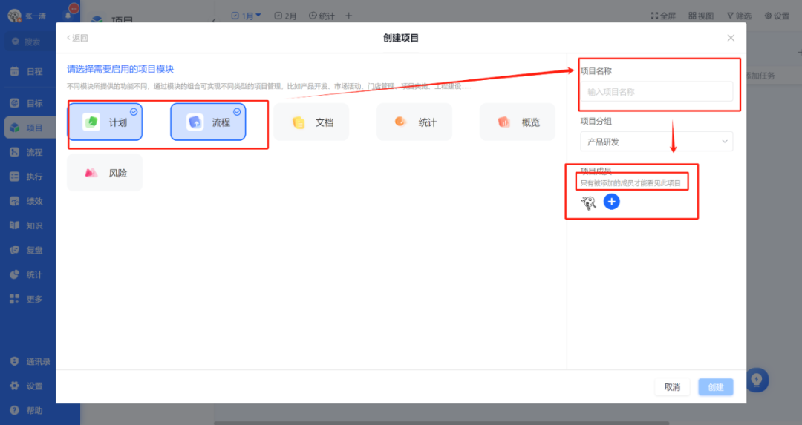
Task: Click the 复盘 sidebar icon
Action: coord(14,250)
